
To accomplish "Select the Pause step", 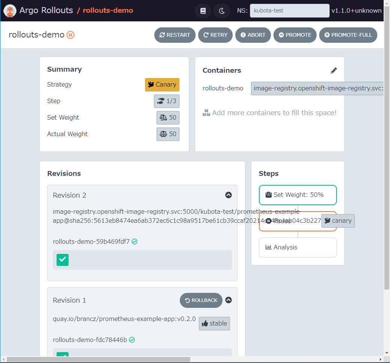I will (298, 221).
